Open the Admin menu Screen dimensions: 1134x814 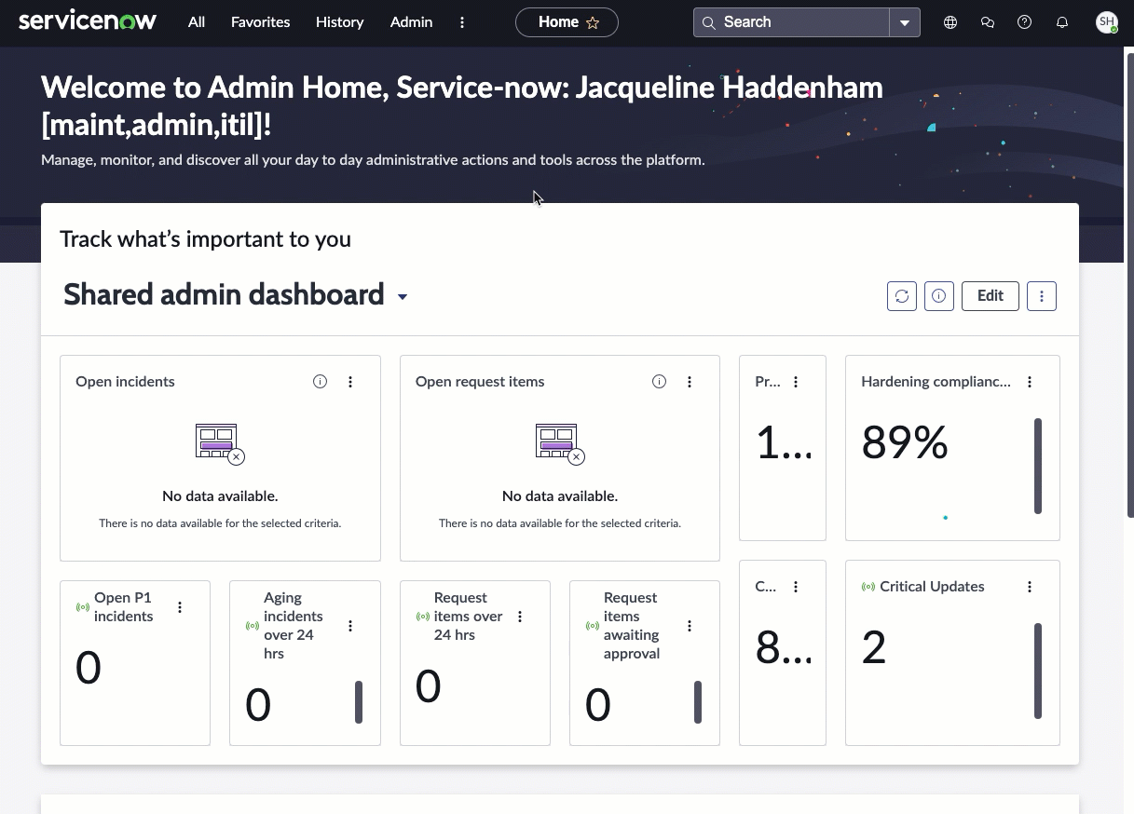tap(411, 22)
